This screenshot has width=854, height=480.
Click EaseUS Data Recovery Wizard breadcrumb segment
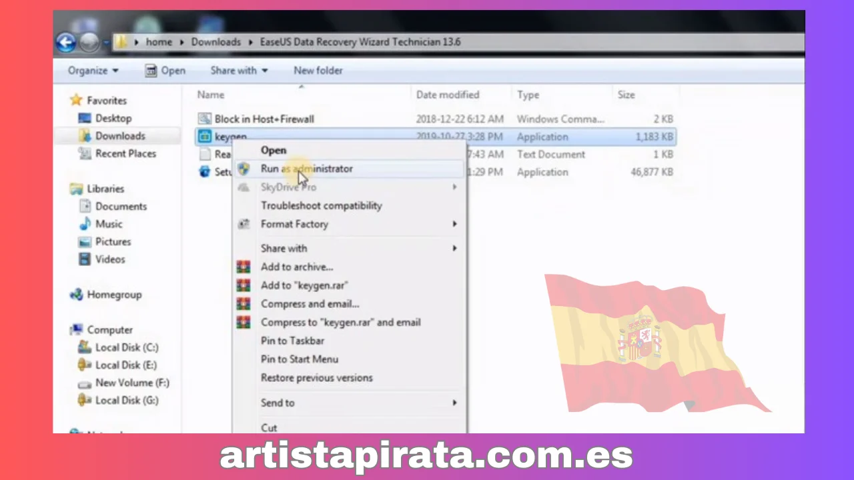pyautogui.click(x=360, y=42)
